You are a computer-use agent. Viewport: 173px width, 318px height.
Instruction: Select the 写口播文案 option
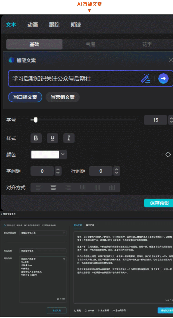tap(25, 97)
